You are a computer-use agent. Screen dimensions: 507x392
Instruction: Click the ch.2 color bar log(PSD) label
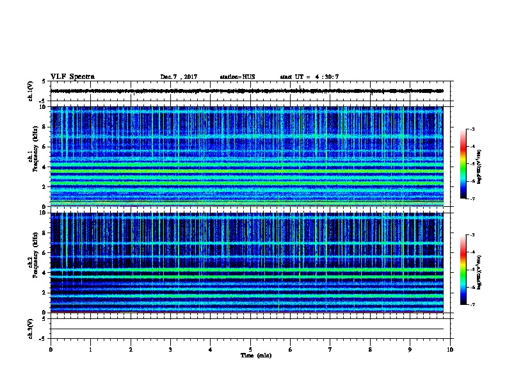coord(479,272)
